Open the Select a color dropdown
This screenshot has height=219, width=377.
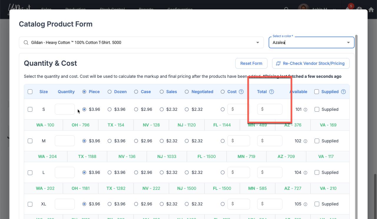348,42
